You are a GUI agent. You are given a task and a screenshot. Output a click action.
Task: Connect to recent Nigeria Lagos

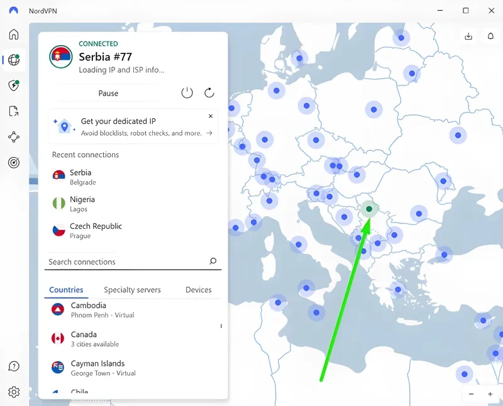coord(133,204)
